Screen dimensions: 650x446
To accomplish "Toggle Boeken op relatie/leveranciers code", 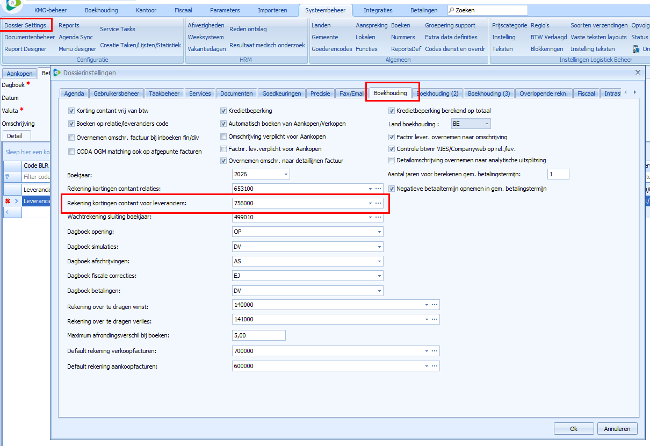I will (71, 124).
